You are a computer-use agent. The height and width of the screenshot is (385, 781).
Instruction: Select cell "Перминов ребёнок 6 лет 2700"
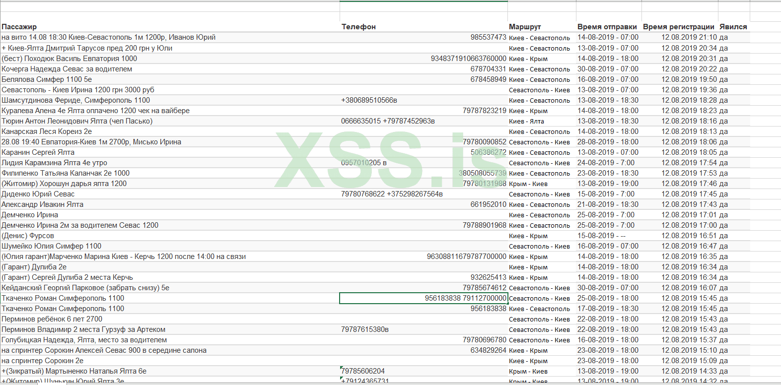coord(52,319)
